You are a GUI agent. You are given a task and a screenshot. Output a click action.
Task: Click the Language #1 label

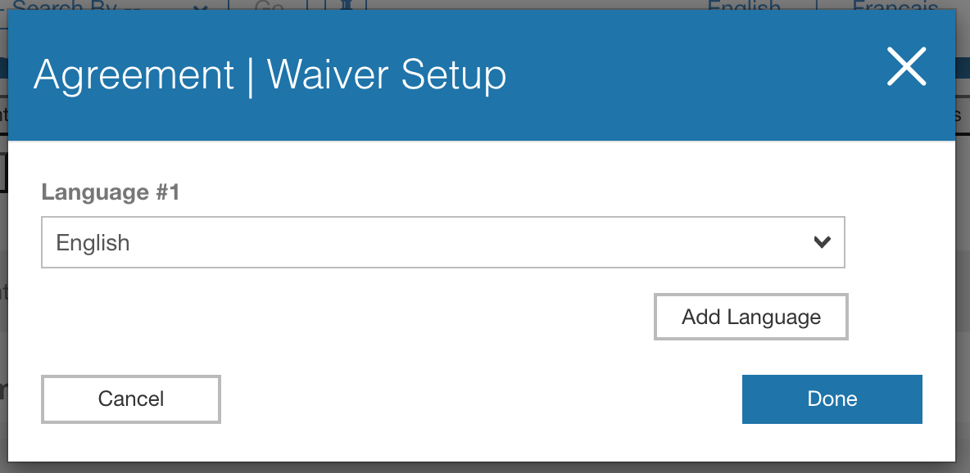coord(110,191)
